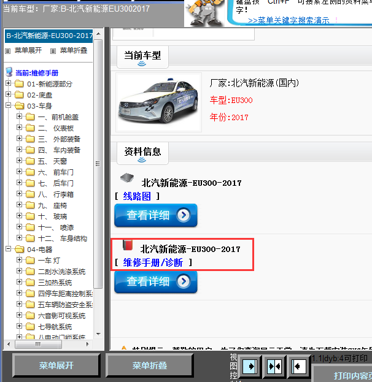The height and width of the screenshot is (382, 372).
Task: Click the small icon before 菜单展开 text
Action: (8, 51)
